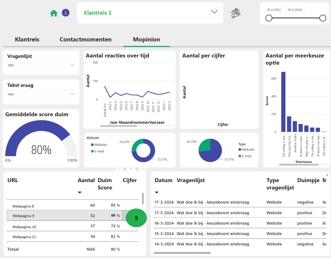Click the sort arrow under Datum column
The width and height of the screenshot is (331, 258).
pyautogui.click(x=157, y=193)
